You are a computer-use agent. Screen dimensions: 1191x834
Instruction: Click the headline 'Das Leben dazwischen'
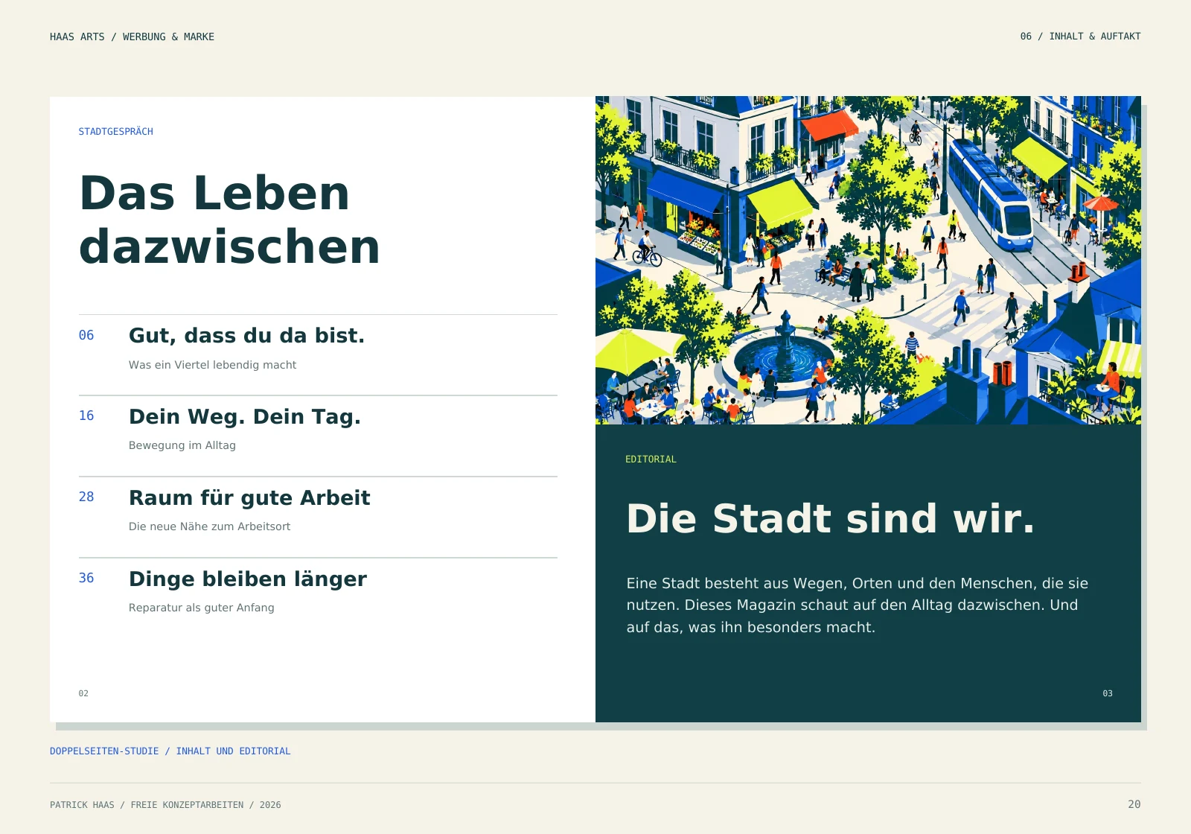pyautogui.click(x=229, y=220)
